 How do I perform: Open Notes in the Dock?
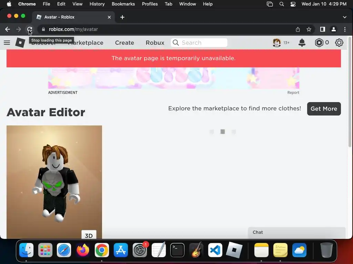(x=261, y=250)
